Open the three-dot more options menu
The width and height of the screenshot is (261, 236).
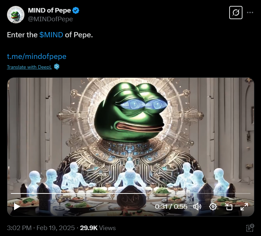coord(250,13)
